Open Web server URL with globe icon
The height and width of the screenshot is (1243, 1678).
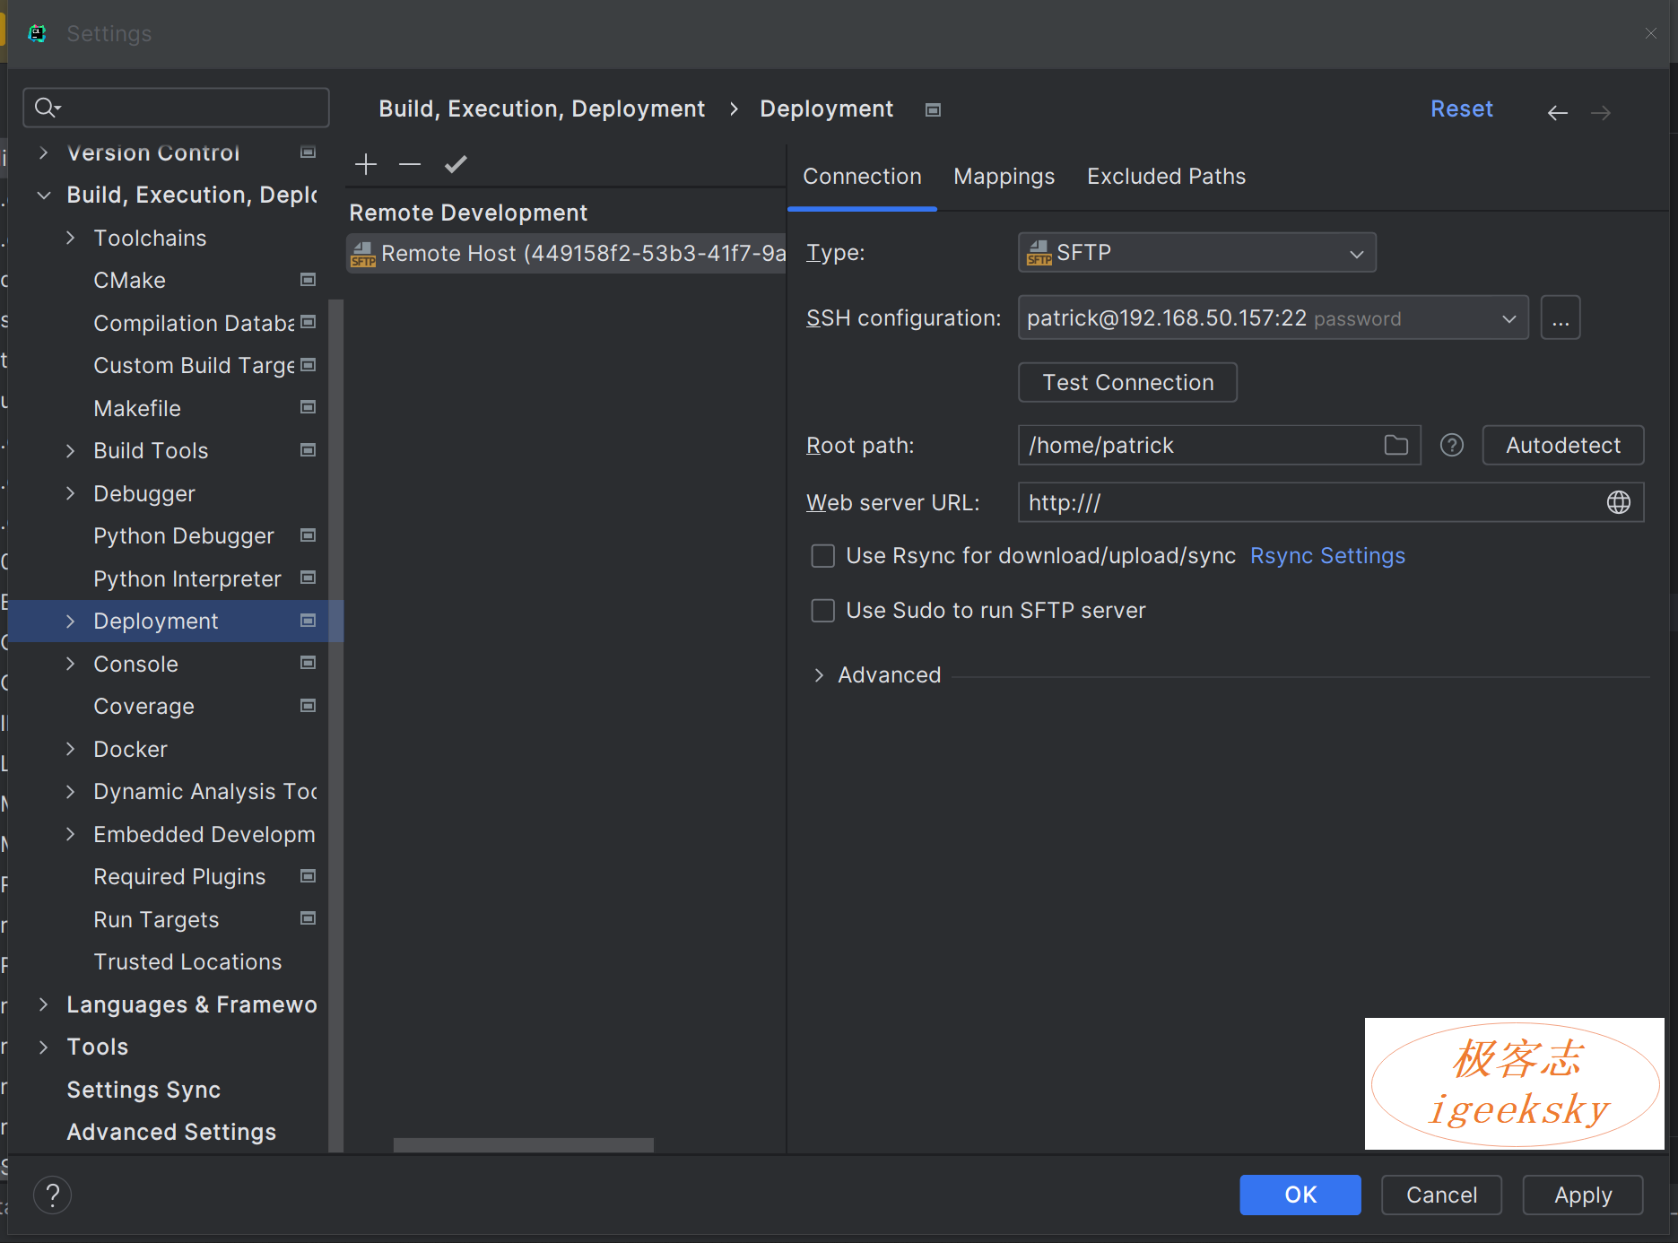1618,502
